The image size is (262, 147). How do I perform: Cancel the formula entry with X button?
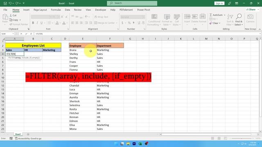pos(21,34)
